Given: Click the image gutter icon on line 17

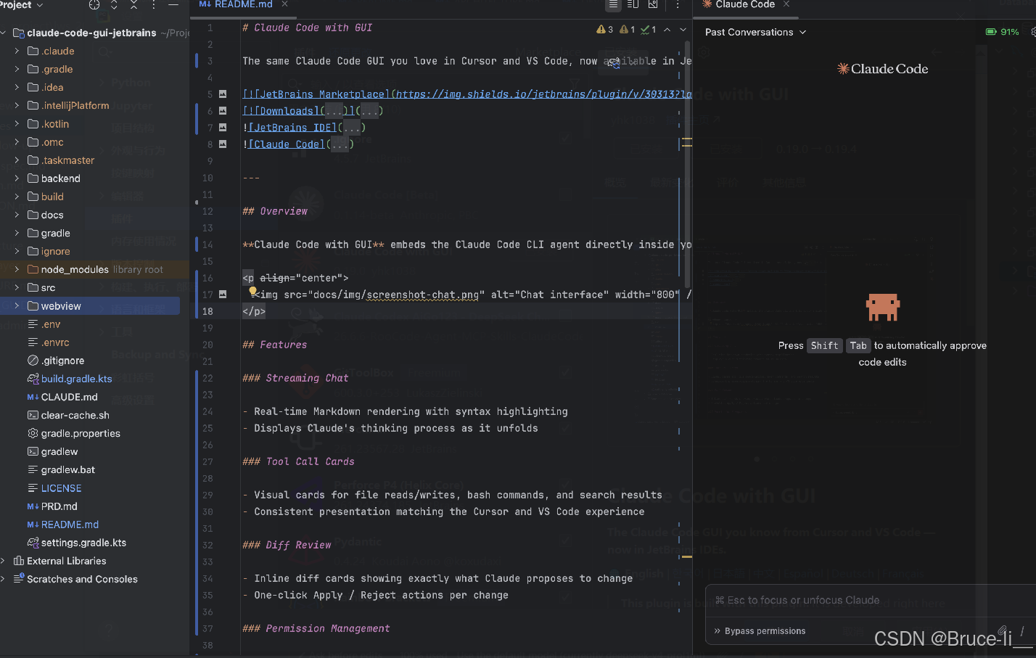Looking at the screenshot, I should pos(223,295).
